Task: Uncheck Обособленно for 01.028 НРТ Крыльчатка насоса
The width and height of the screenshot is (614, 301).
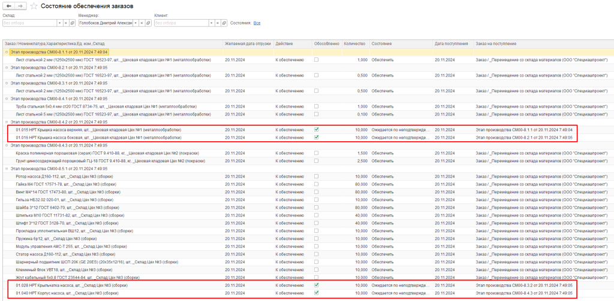Action: pos(317,285)
